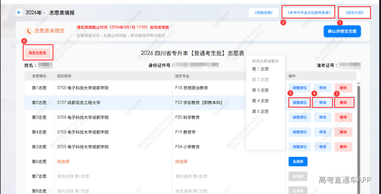Image resolution: width=381 pixels, height=194 pixels.
Task: Open 调整顺位 dropdown for 第2志愿
Action: click(300, 103)
